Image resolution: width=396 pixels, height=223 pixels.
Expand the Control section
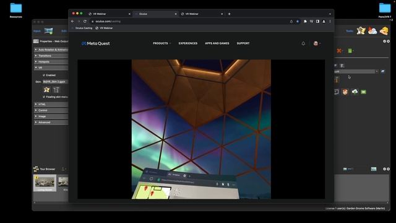click(51, 110)
